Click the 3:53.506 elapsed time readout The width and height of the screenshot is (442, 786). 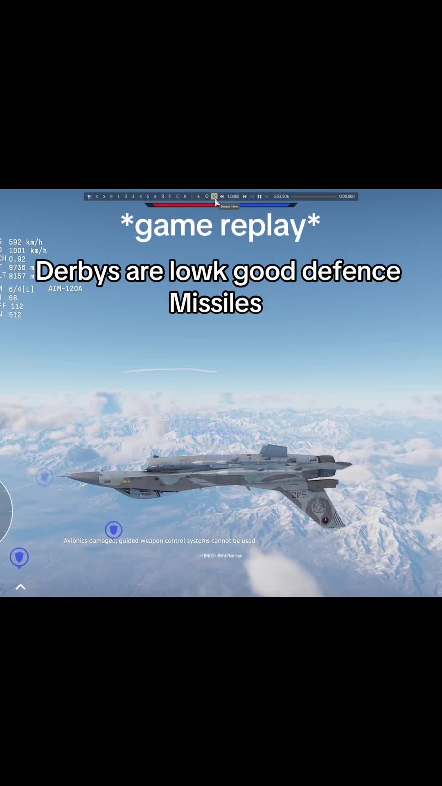click(x=281, y=196)
